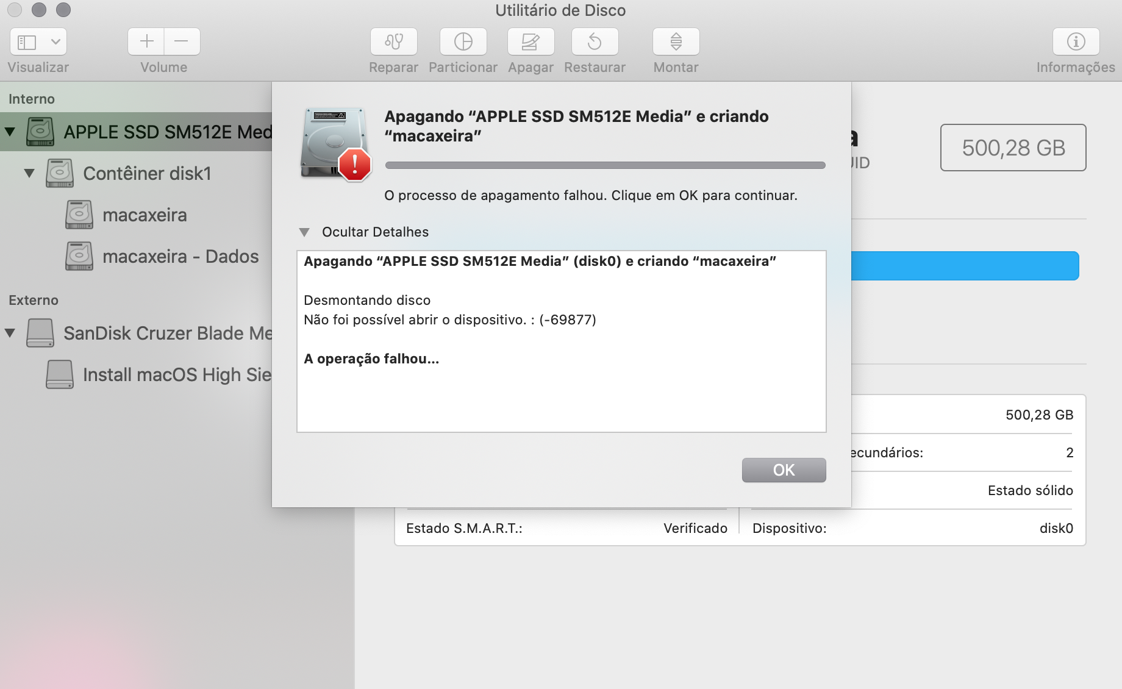Click OK to dismiss the failed erase dialog
The width and height of the screenshot is (1122, 689).
pyautogui.click(x=784, y=470)
